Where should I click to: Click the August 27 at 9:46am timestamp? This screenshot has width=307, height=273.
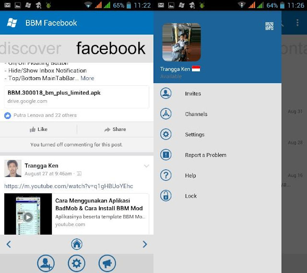coord(48,174)
